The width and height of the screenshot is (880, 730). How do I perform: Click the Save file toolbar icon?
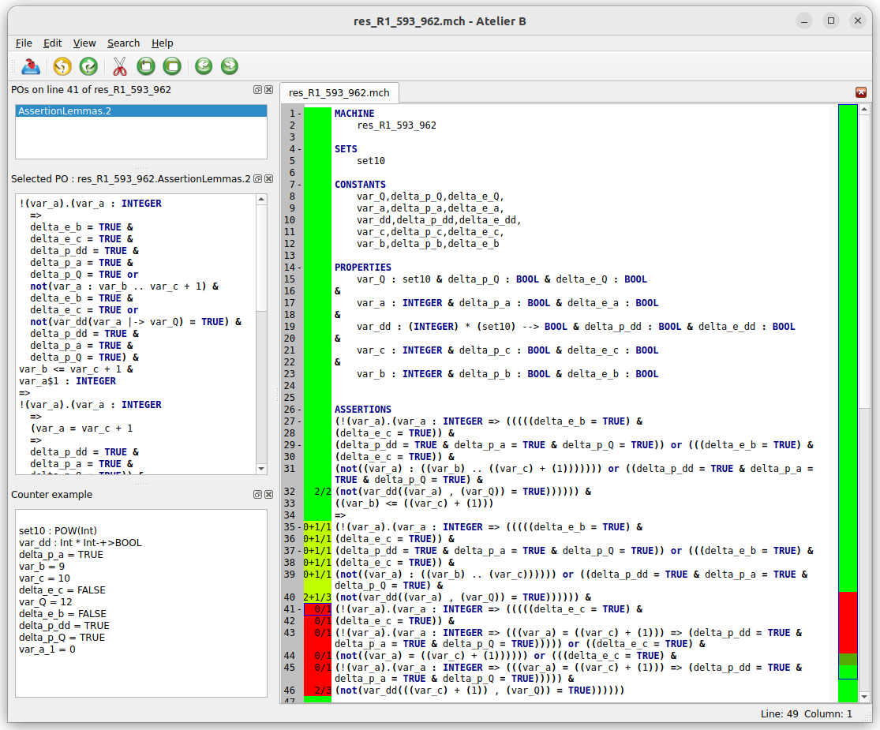(31, 66)
